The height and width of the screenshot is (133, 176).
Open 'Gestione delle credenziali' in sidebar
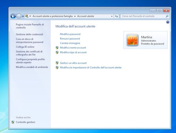tap(29, 34)
